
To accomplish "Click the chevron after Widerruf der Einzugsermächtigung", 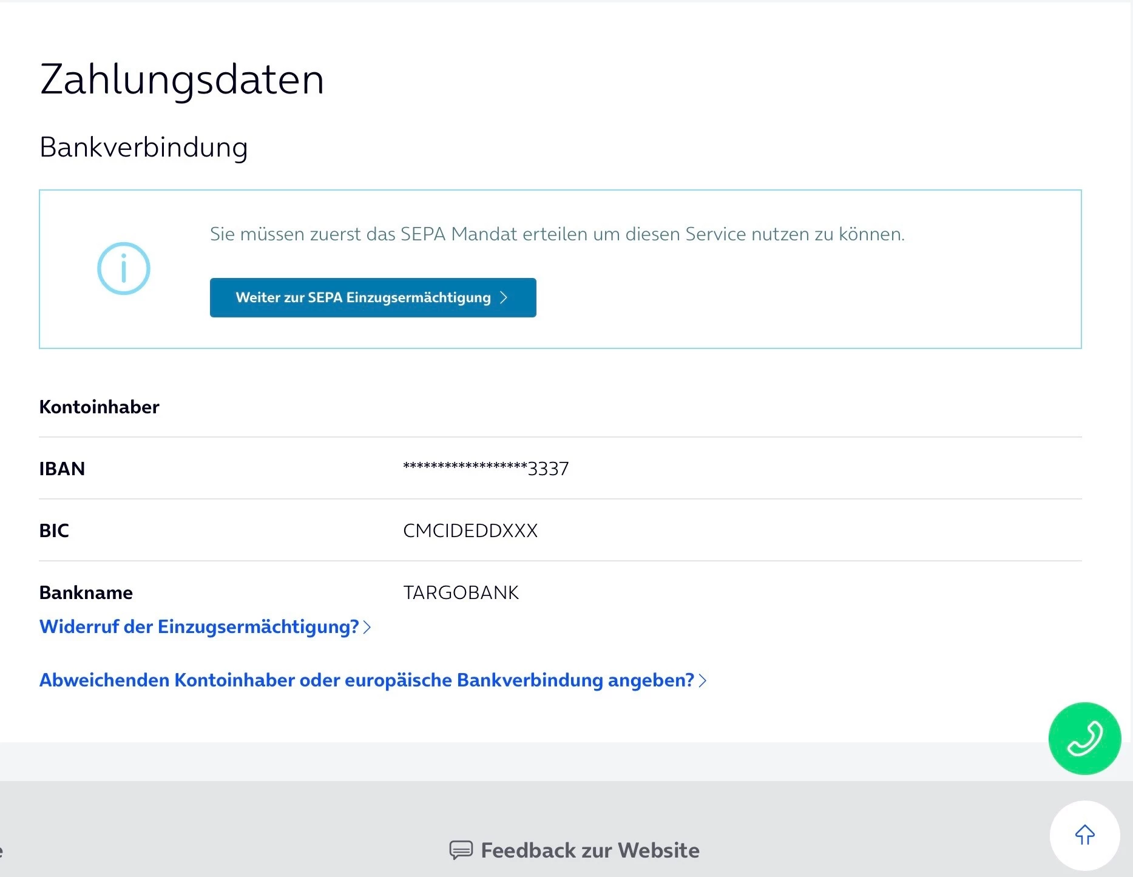I will 367,627.
